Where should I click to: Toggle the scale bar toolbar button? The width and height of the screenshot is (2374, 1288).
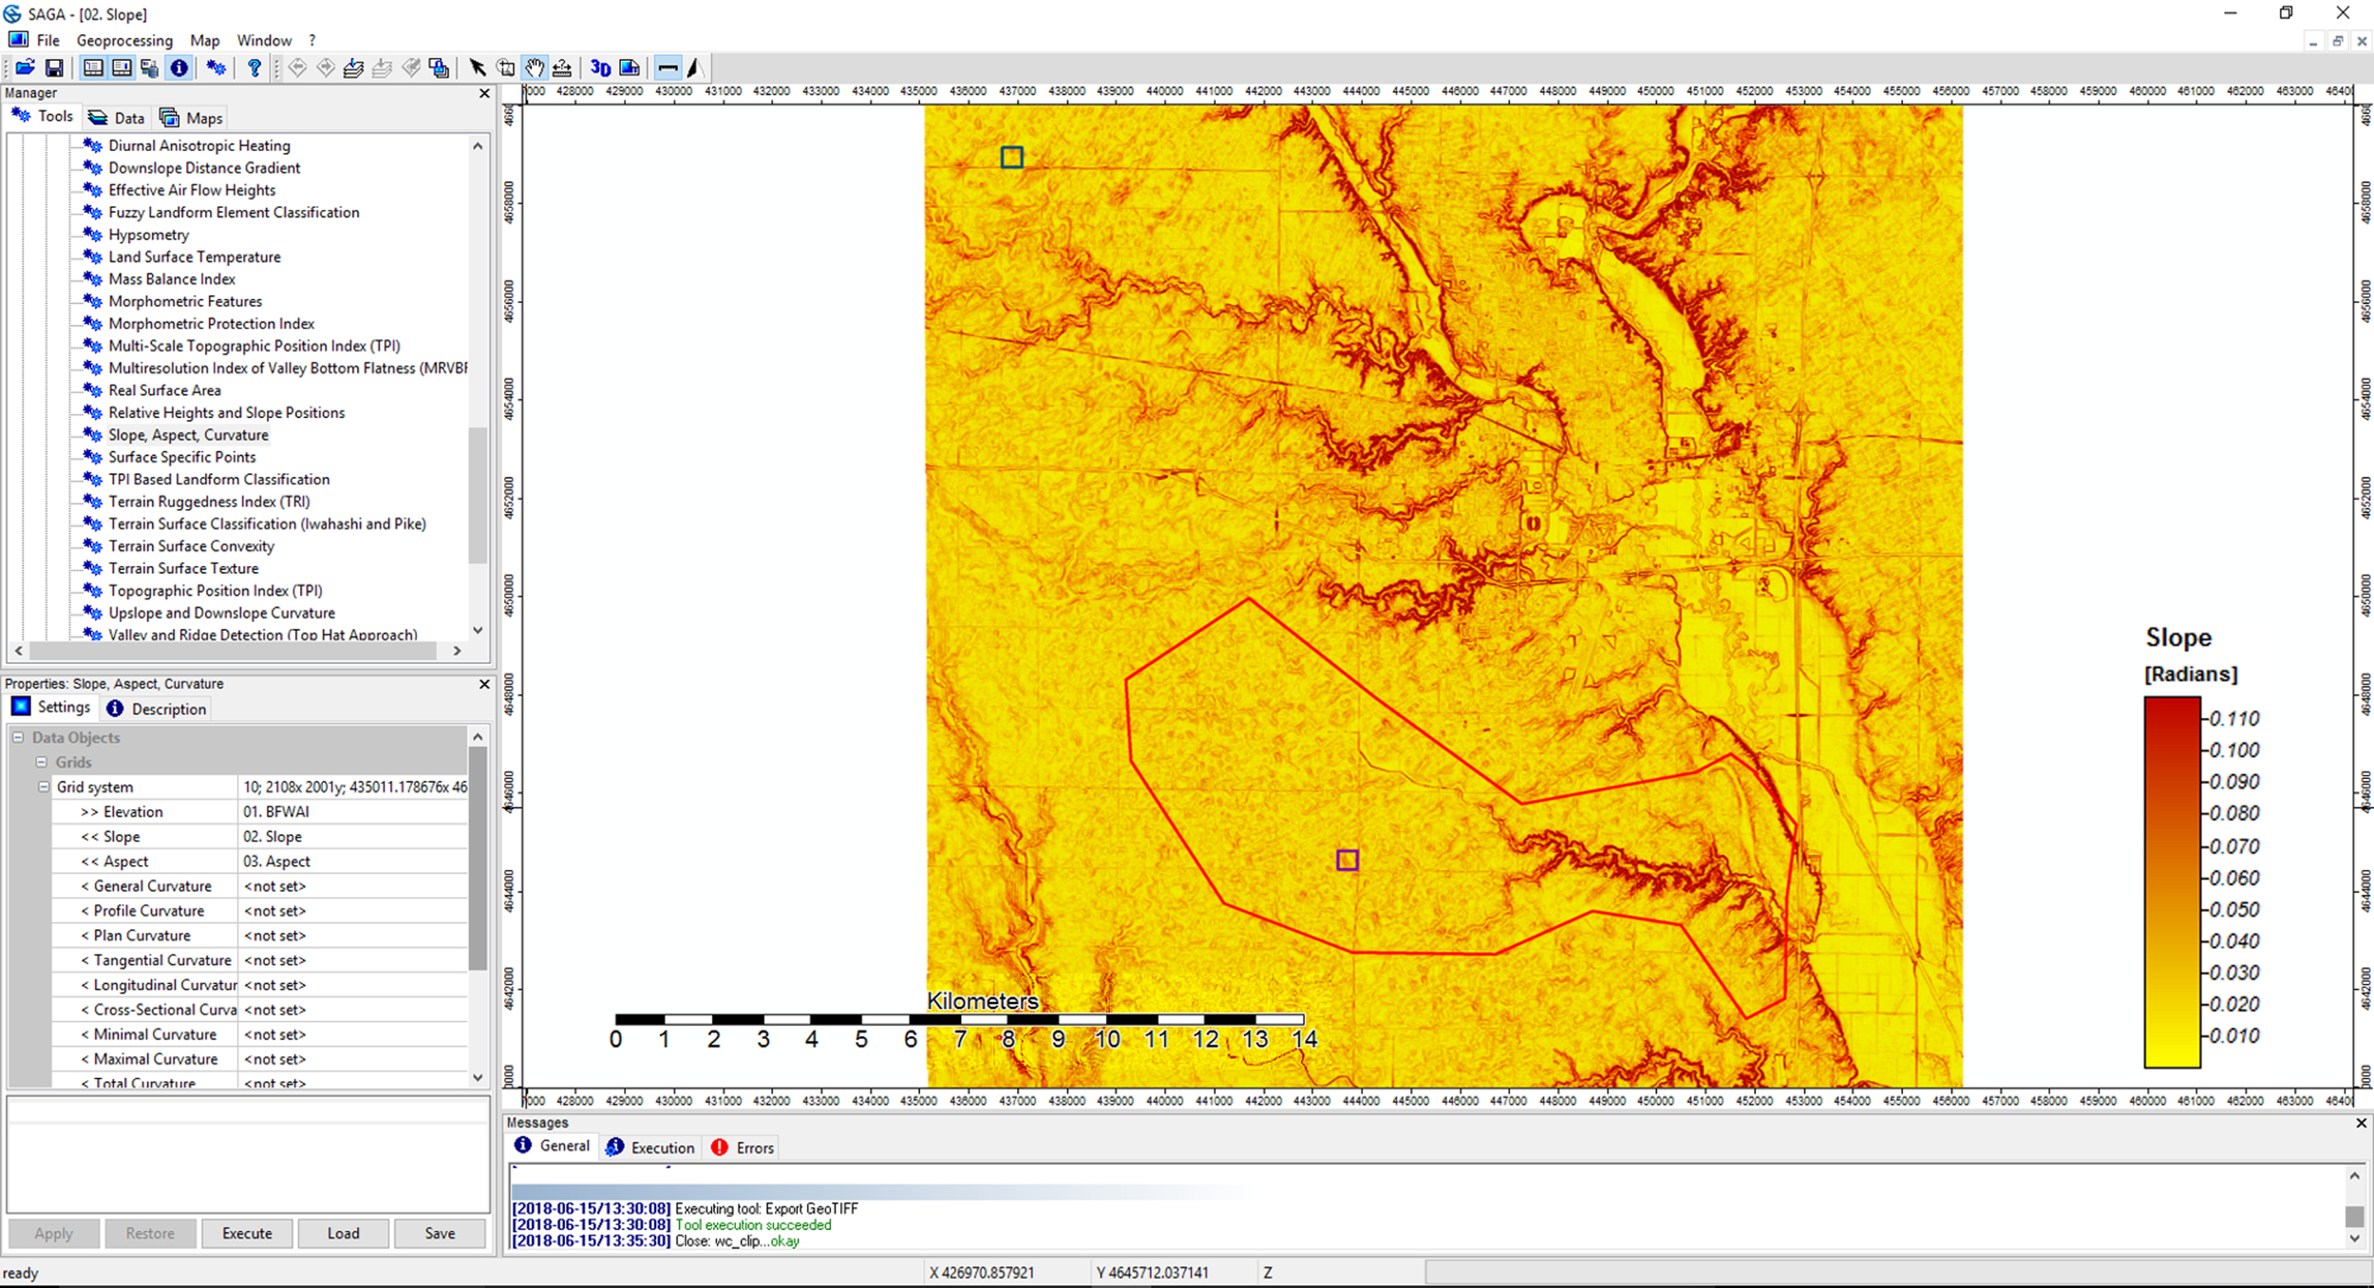coord(668,67)
